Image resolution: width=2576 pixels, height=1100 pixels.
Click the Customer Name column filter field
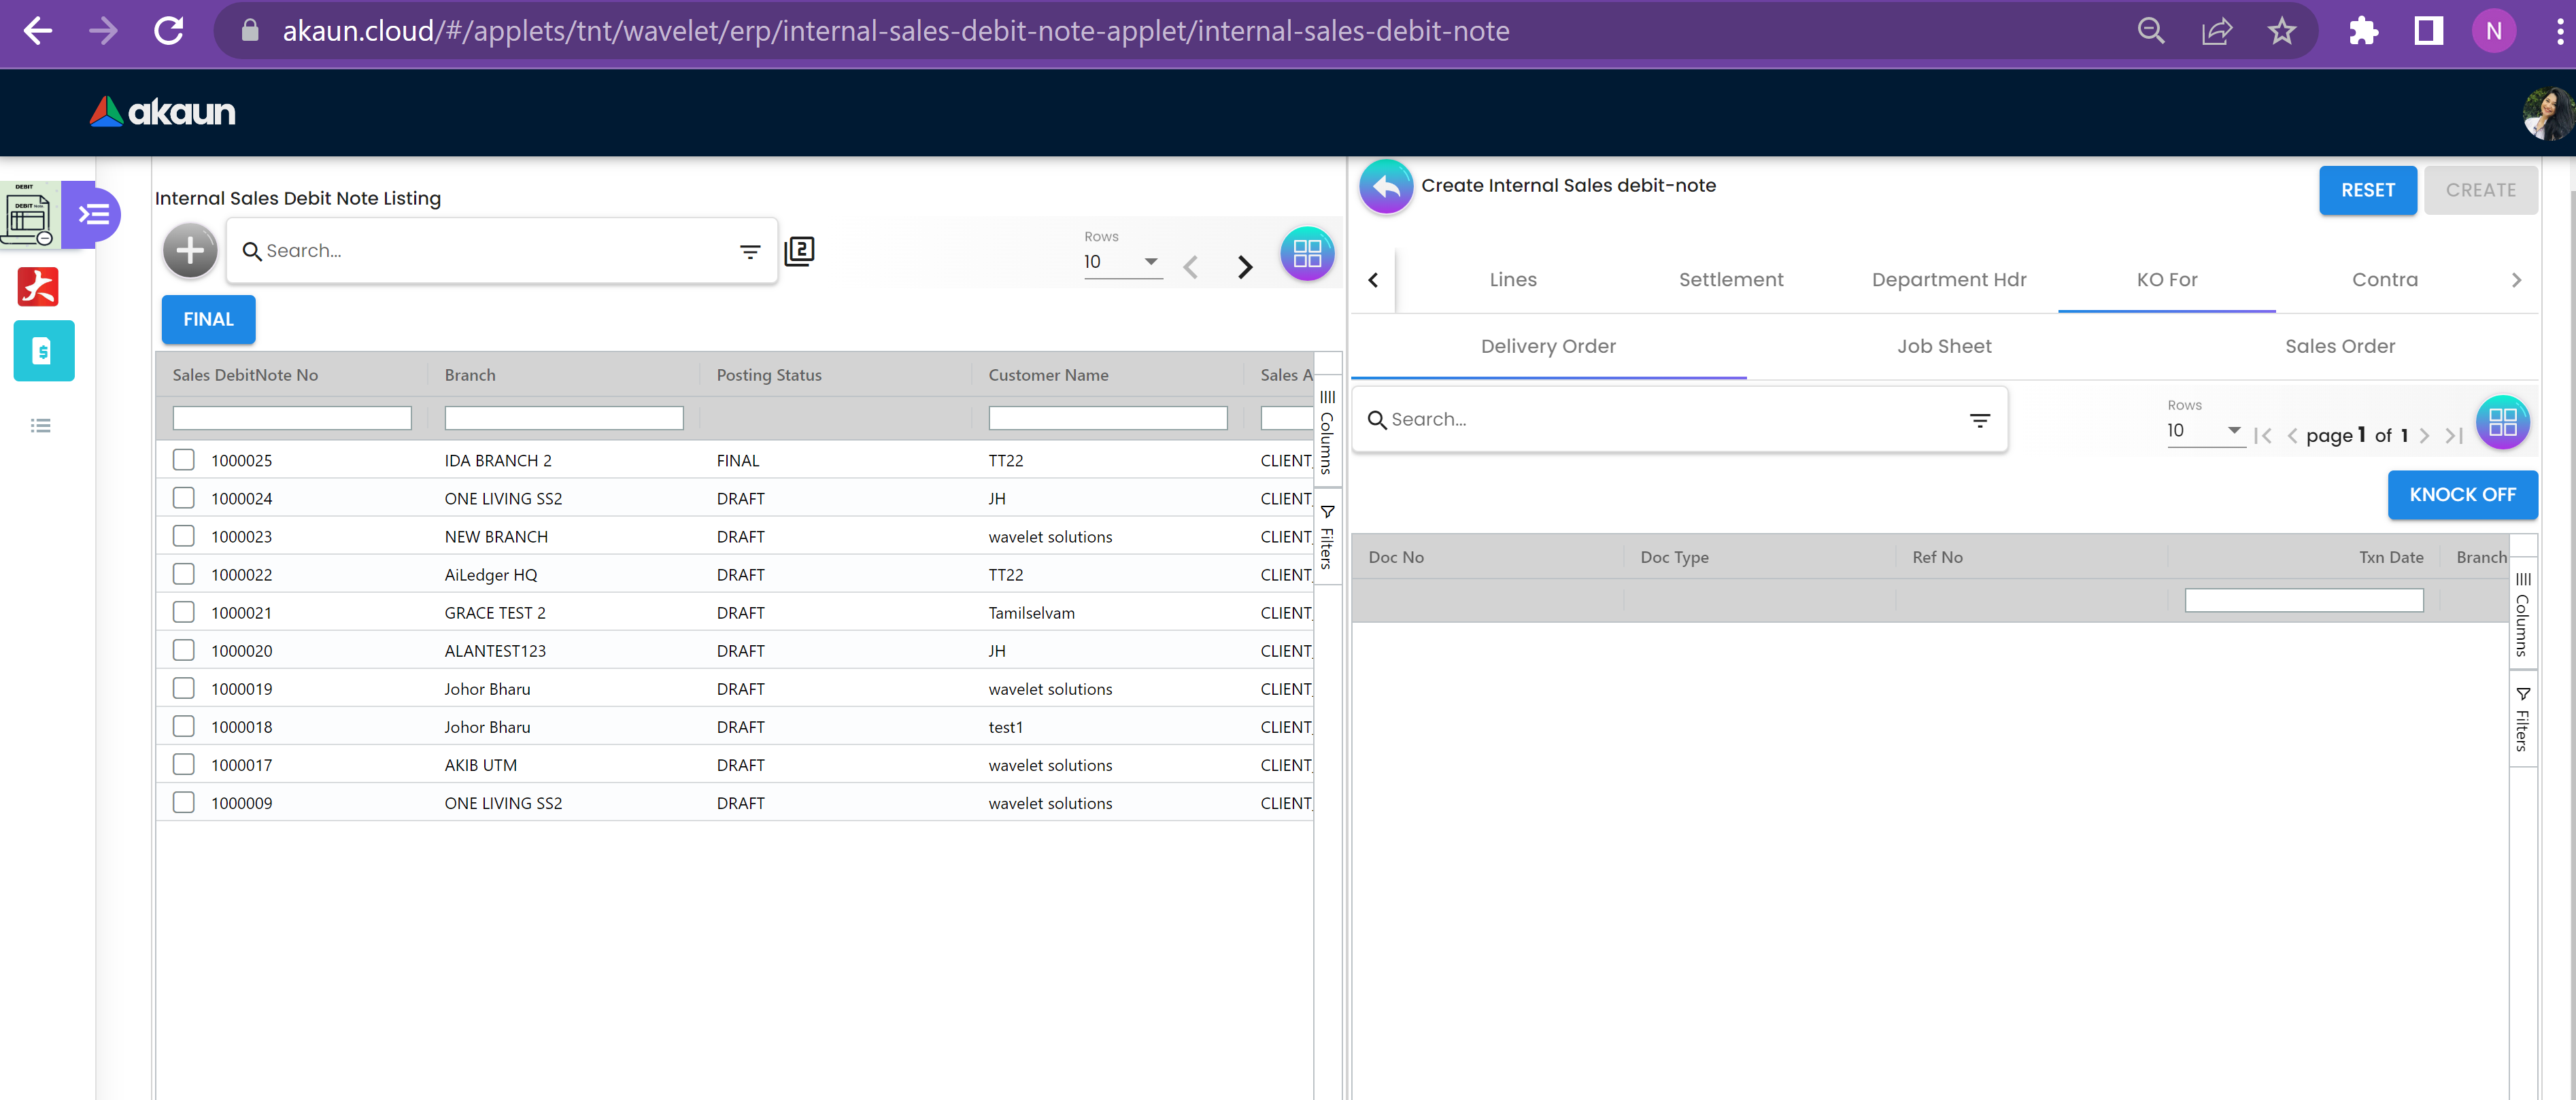point(1107,418)
